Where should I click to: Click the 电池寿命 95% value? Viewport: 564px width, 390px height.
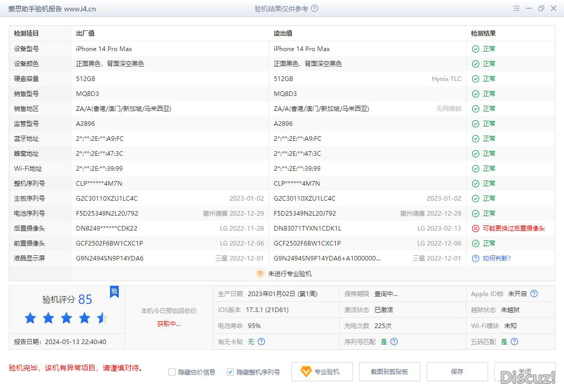(254, 326)
